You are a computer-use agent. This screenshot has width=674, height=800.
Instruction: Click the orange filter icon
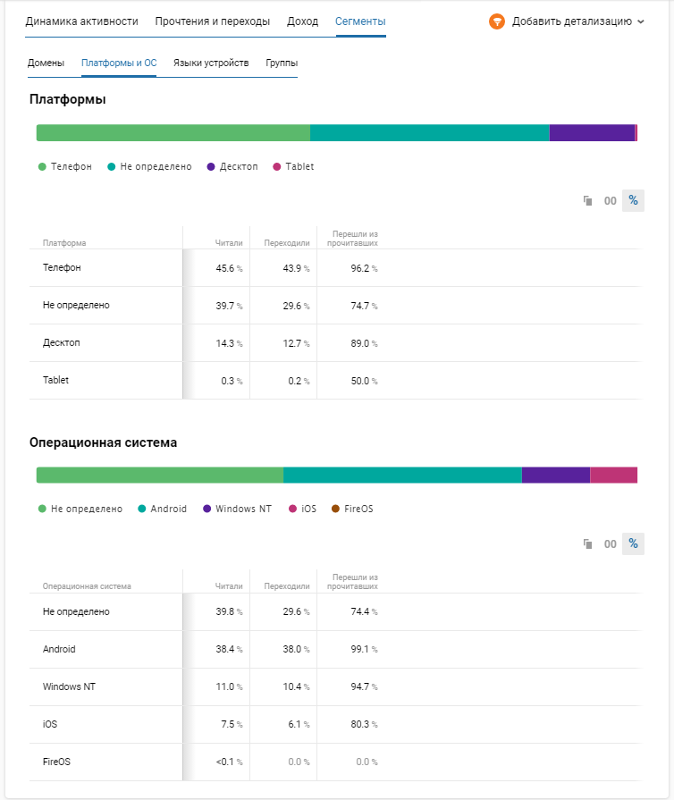coord(497,21)
